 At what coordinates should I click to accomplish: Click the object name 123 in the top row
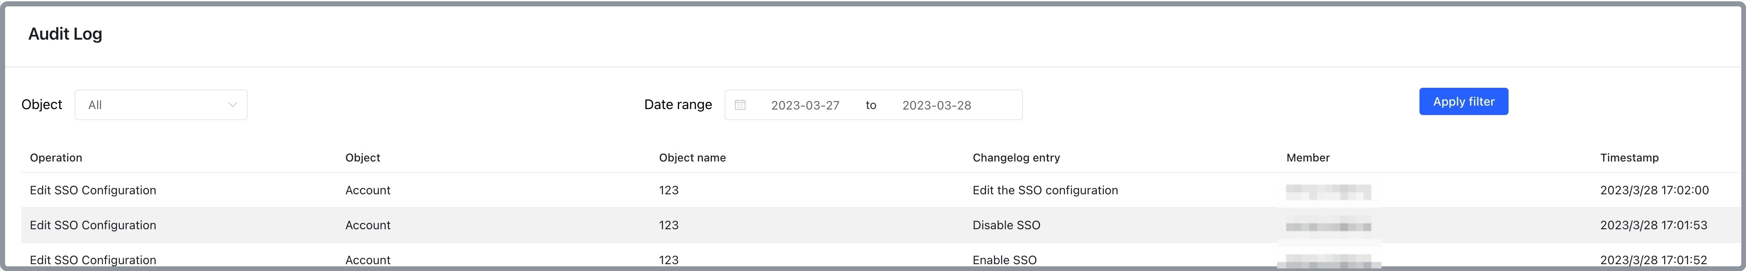[669, 190]
